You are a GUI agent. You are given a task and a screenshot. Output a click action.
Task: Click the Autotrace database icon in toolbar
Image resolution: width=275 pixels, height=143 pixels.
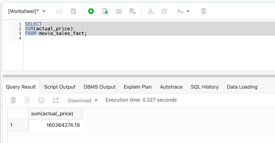point(133,11)
